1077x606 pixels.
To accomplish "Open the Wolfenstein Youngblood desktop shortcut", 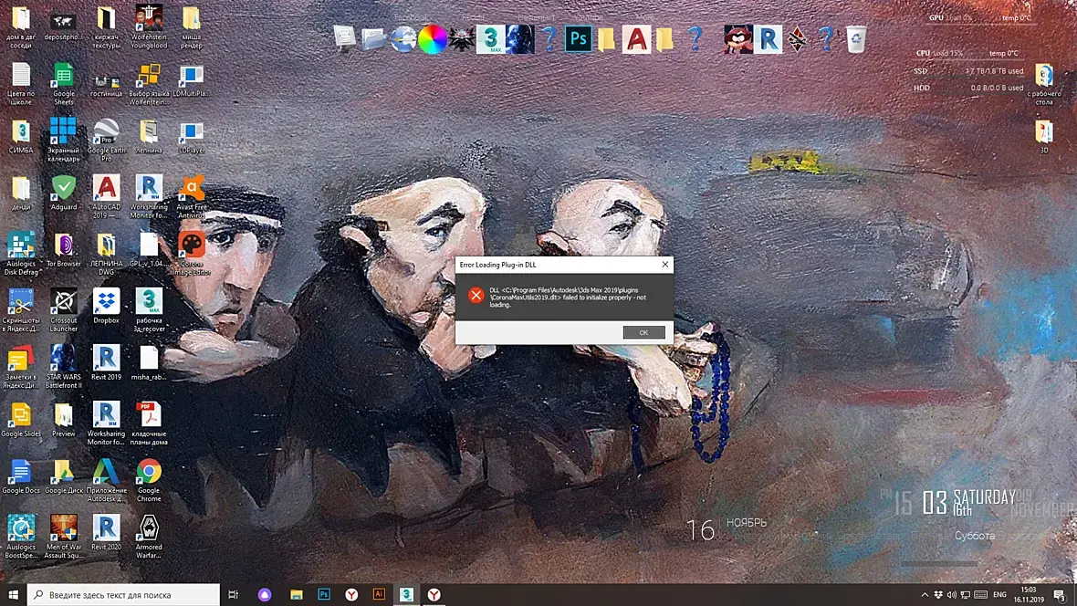I will tap(149, 27).
